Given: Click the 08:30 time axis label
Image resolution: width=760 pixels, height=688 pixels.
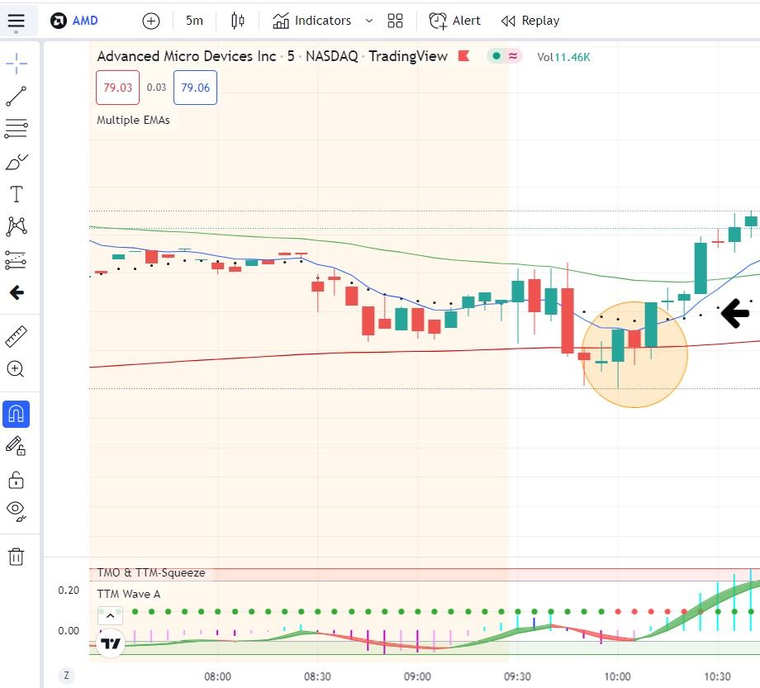Looking at the screenshot, I should 317,676.
